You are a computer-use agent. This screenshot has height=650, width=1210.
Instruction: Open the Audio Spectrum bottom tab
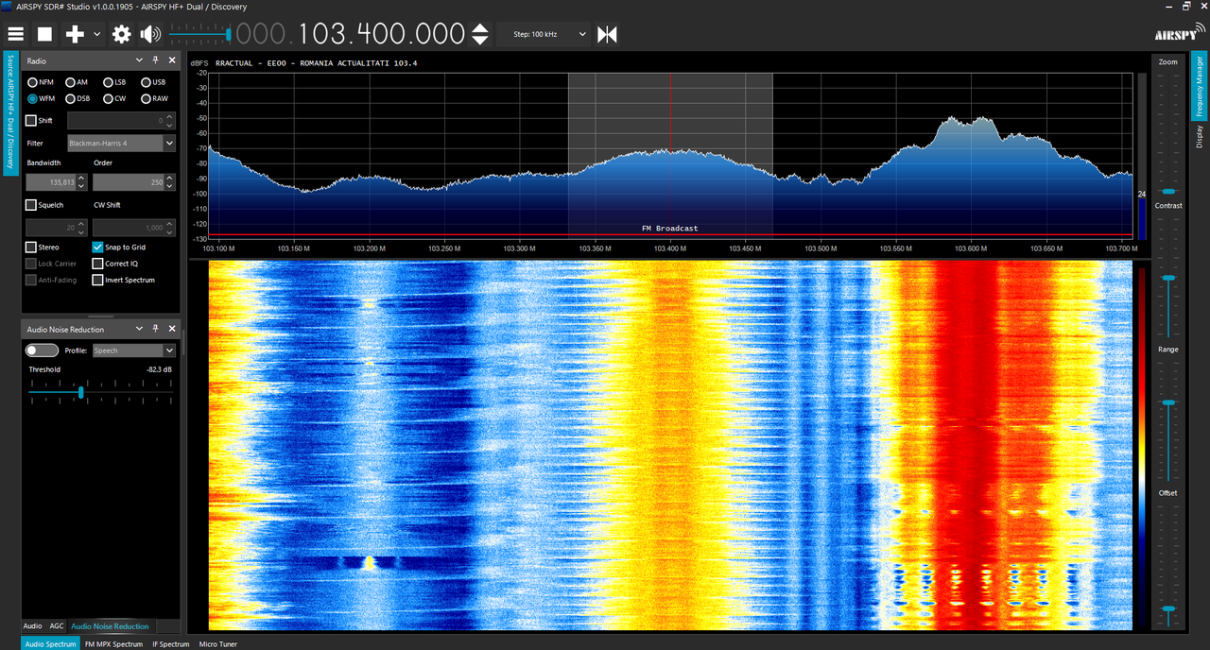pos(50,644)
